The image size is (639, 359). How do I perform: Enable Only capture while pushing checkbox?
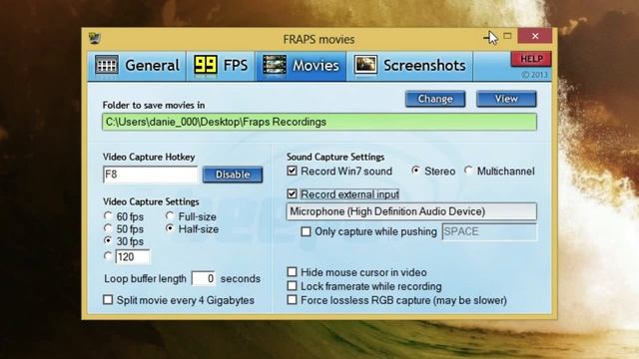[x=306, y=232]
